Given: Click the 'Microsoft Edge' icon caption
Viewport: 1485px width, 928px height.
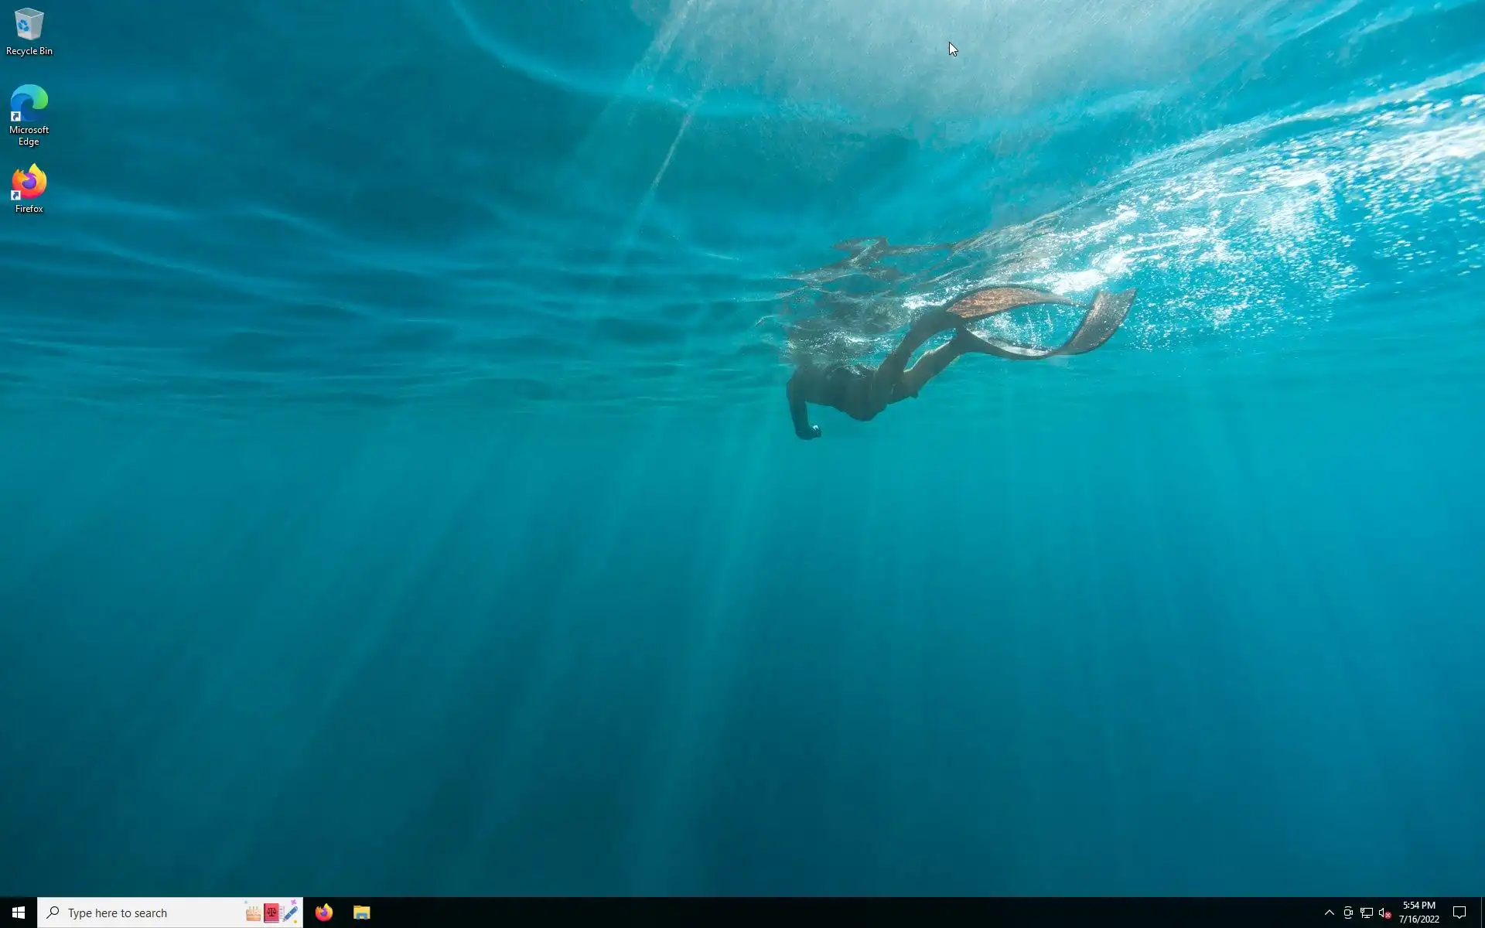Looking at the screenshot, I should [x=29, y=135].
